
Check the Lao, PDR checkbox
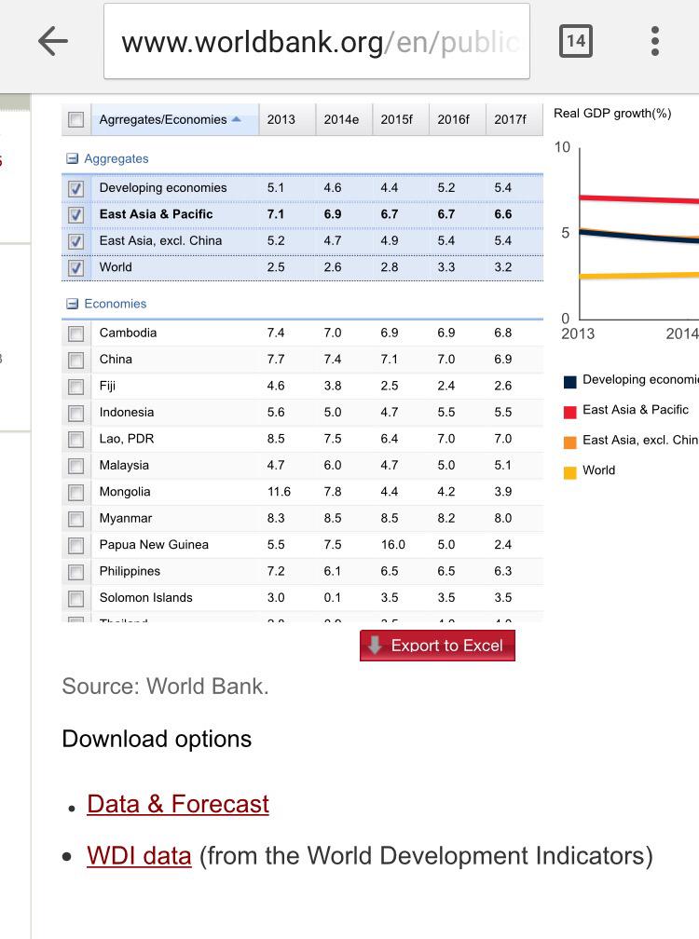76,440
